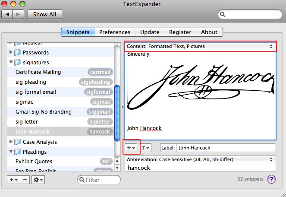
Task: Open the add snippet plus menu
Action: coord(14,179)
